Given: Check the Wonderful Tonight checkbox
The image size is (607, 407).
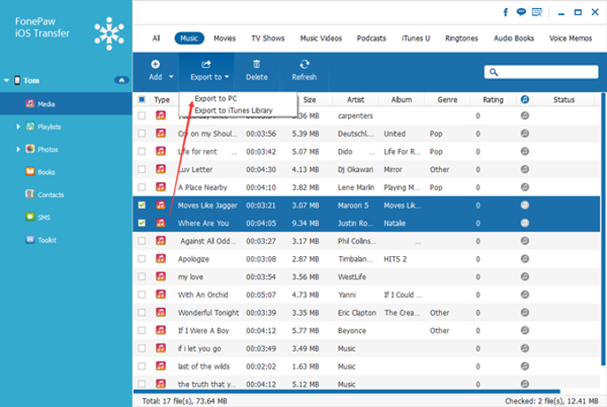Looking at the screenshot, I should (x=142, y=312).
